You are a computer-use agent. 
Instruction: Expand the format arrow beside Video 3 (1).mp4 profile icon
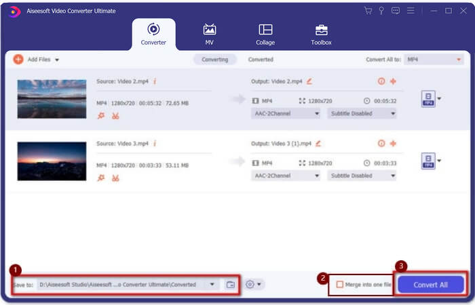coord(439,161)
